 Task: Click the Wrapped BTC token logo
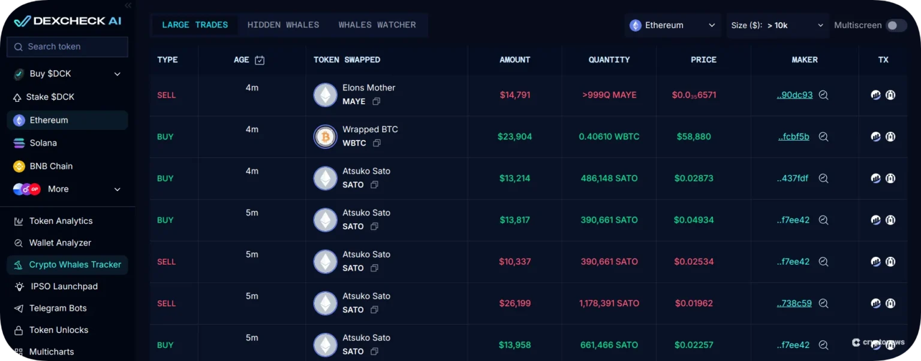tap(326, 136)
